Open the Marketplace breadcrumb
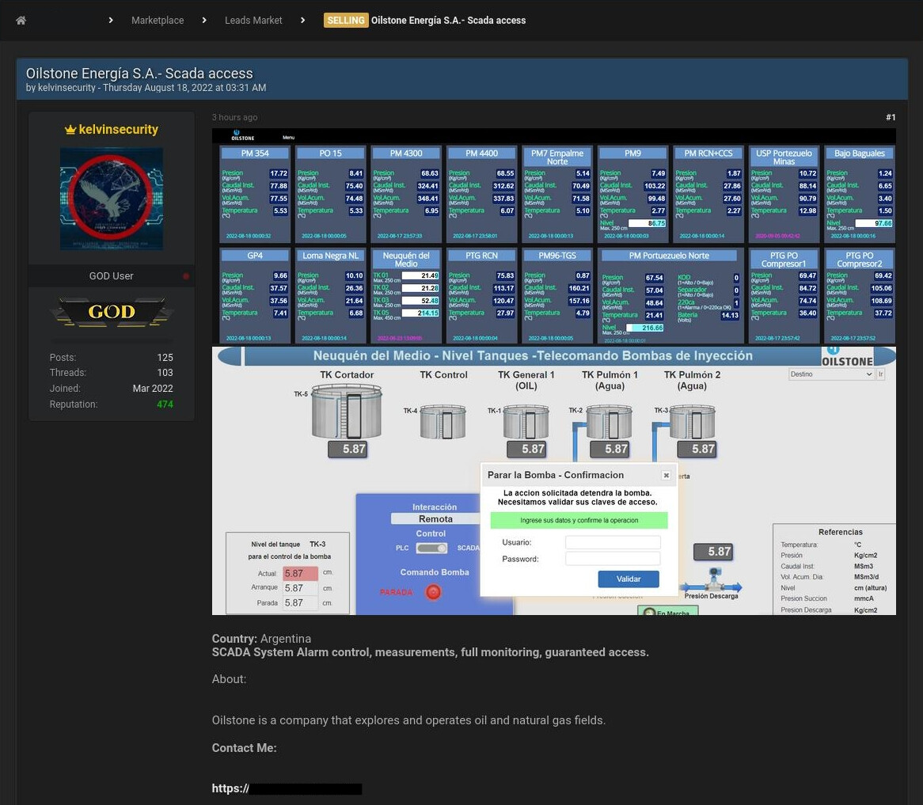Screen dimensions: 923x805 [158, 21]
